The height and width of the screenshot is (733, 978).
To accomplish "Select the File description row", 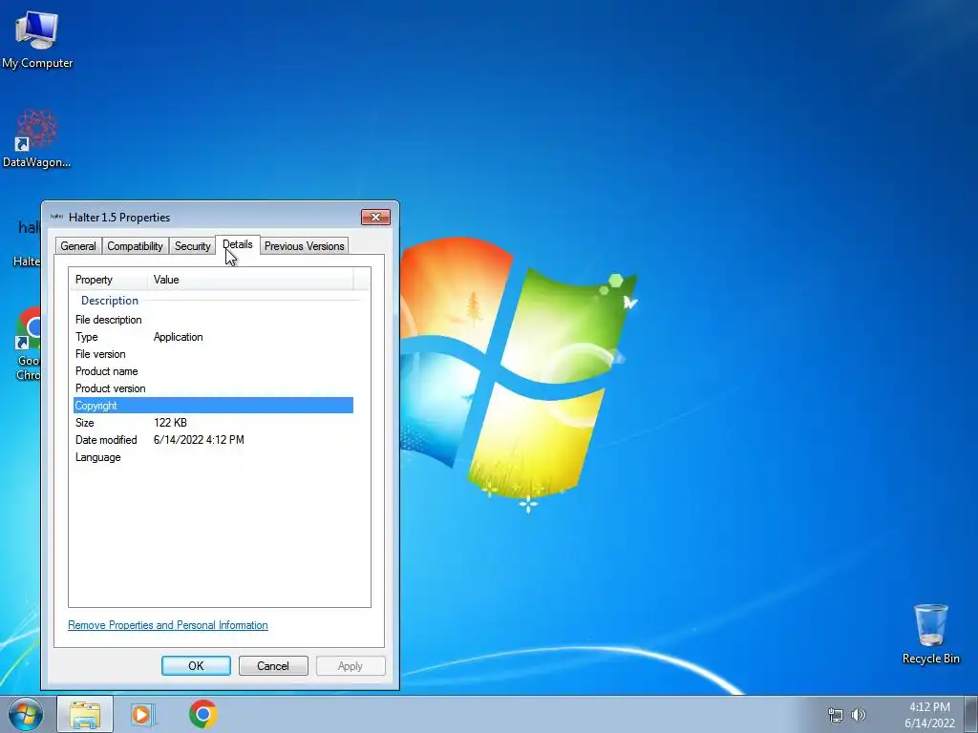I will coord(213,320).
